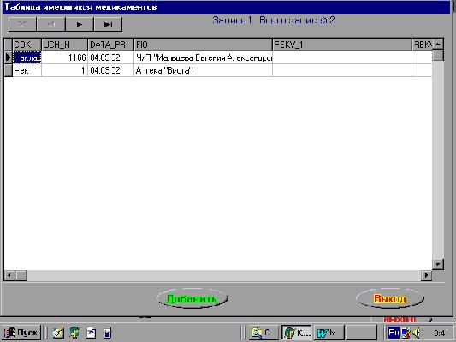Click the system clock showing 8:41
The image size is (456, 342).
coord(441,333)
